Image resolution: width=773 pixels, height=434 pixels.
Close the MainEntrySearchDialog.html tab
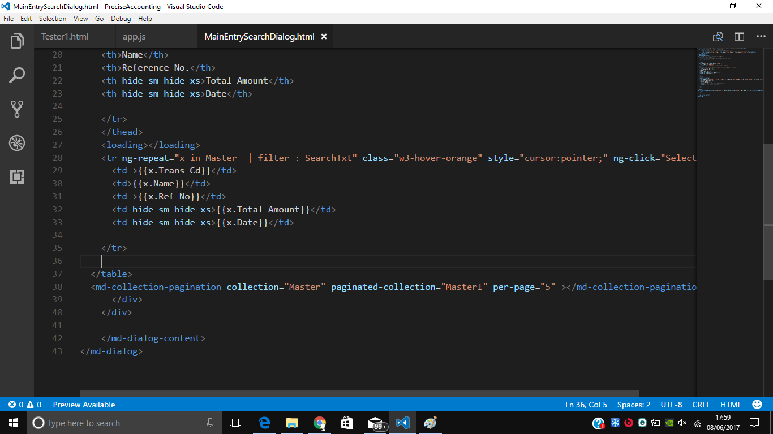pos(324,36)
